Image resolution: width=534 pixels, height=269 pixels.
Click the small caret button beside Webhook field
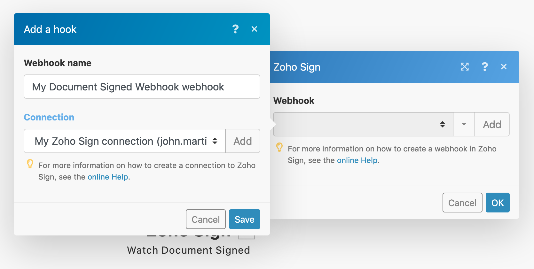[464, 124]
